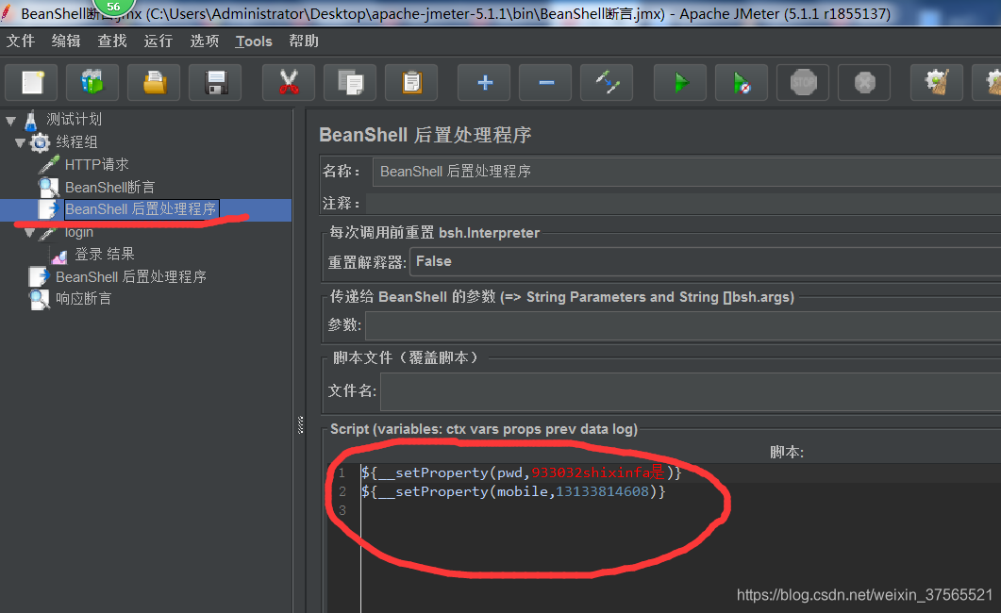Image resolution: width=1001 pixels, height=613 pixels.
Task: Click the magnifier icon beside BeanShell断言
Action: [48, 187]
